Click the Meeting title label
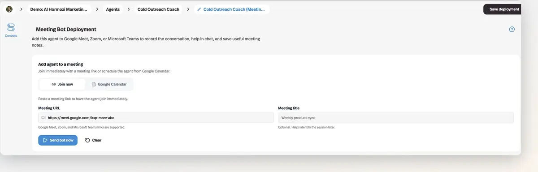 point(289,108)
